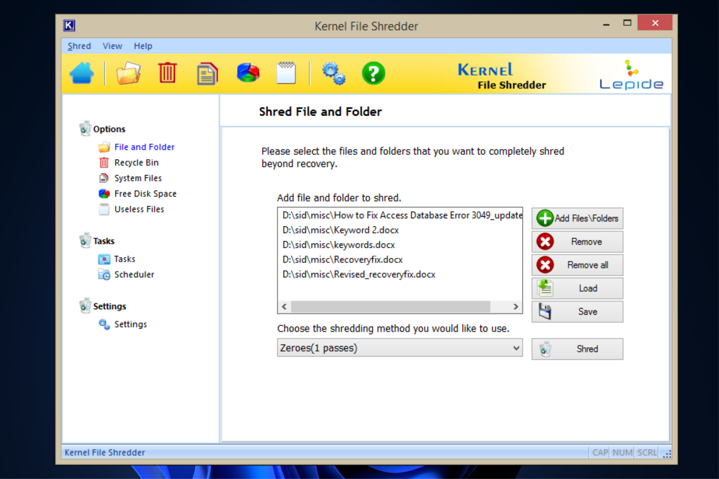Image resolution: width=719 pixels, height=479 pixels.
Task: Click the Tasks group heading
Action: click(x=104, y=241)
